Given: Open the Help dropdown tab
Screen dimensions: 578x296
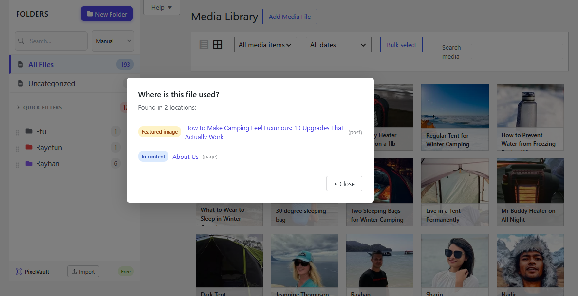Looking at the screenshot, I should pos(162,7).
